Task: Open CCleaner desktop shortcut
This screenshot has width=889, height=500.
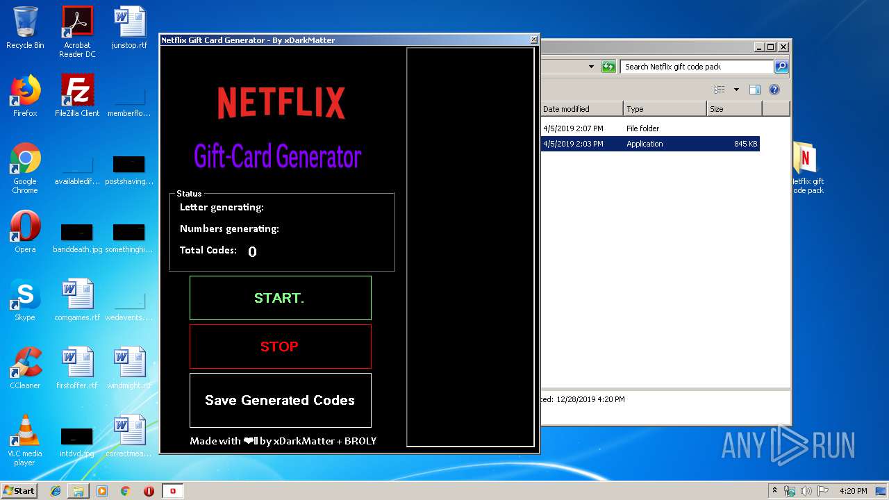Action: tap(25, 368)
